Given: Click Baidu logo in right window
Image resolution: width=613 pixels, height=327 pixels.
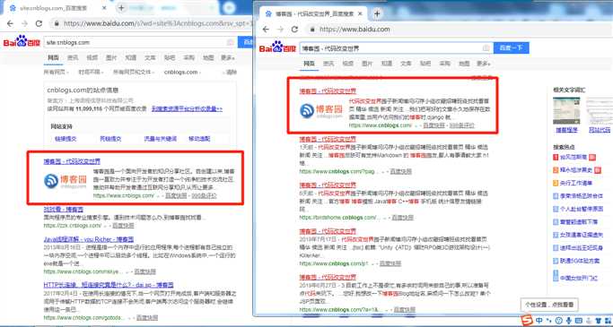Looking at the screenshot, I should (x=277, y=47).
